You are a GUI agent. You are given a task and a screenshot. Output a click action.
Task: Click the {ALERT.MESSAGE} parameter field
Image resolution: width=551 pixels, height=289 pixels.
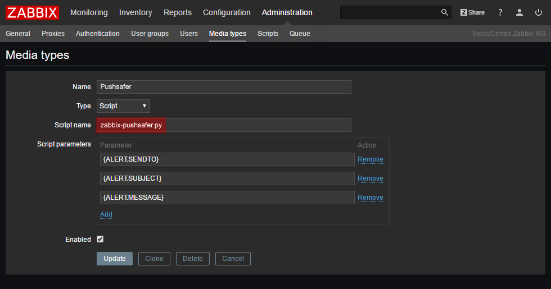tap(227, 198)
